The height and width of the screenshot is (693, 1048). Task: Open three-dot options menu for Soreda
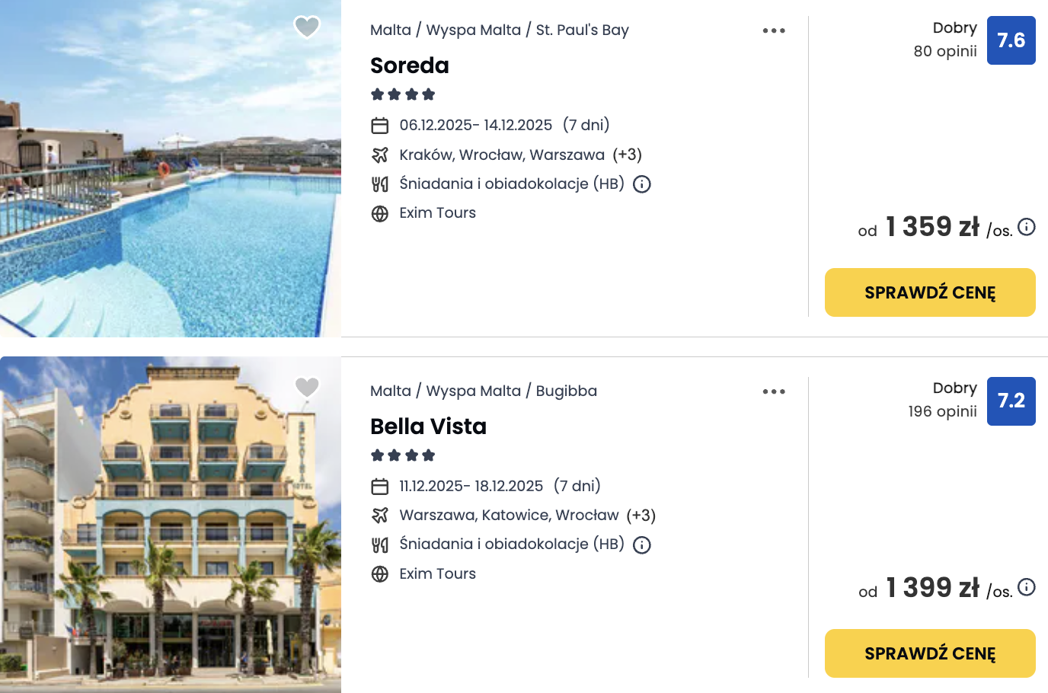click(x=774, y=30)
